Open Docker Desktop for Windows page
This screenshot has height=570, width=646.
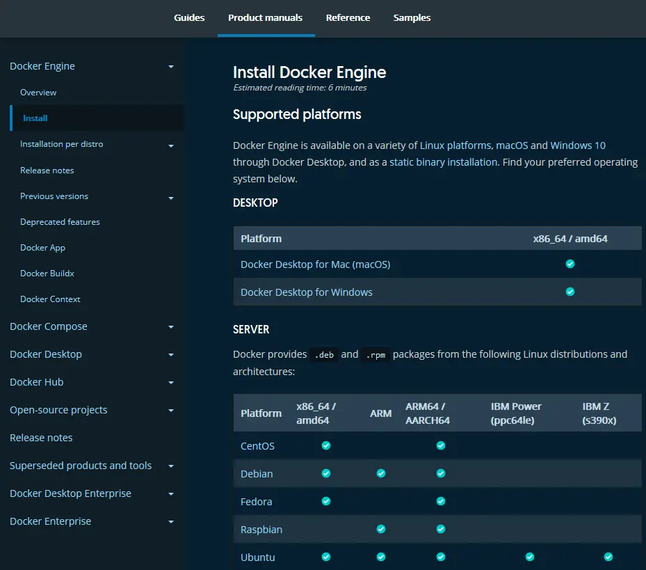click(306, 292)
